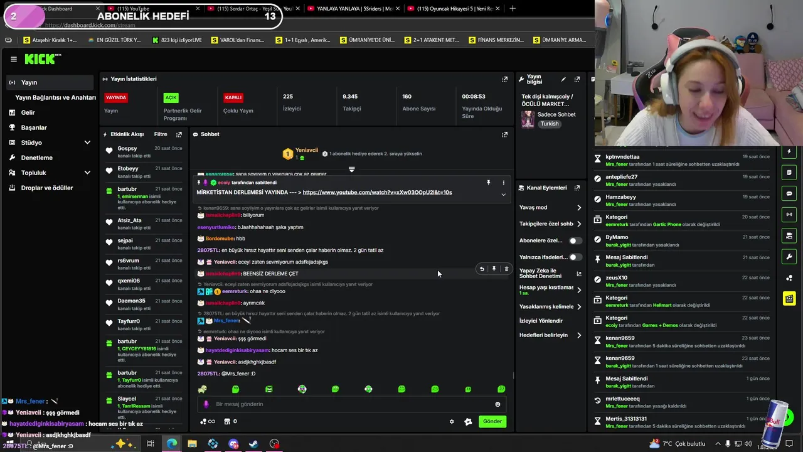The height and width of the screenshot is (452, 803).
Task: Click the KAPALI çoklu yayın badge
Action: click(233, 97)
